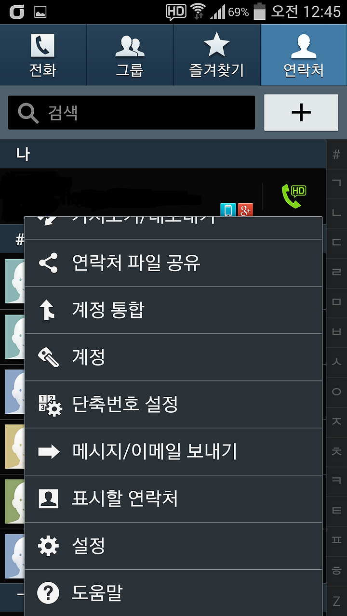Tap the 검색 search field

132,113
